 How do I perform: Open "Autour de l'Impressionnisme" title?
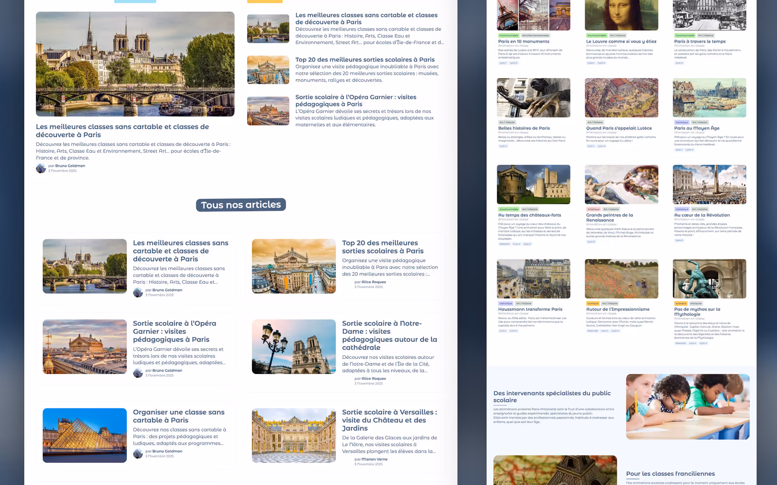[x=618, y=309]
